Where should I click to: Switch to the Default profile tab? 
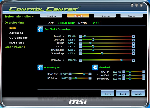tap(78, 16)
